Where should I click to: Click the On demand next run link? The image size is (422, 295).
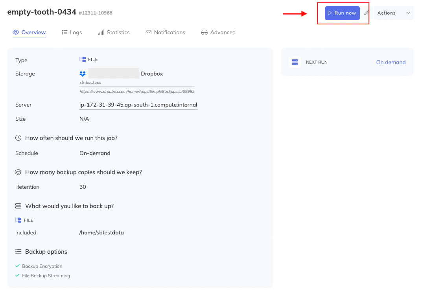coord(391,62)
